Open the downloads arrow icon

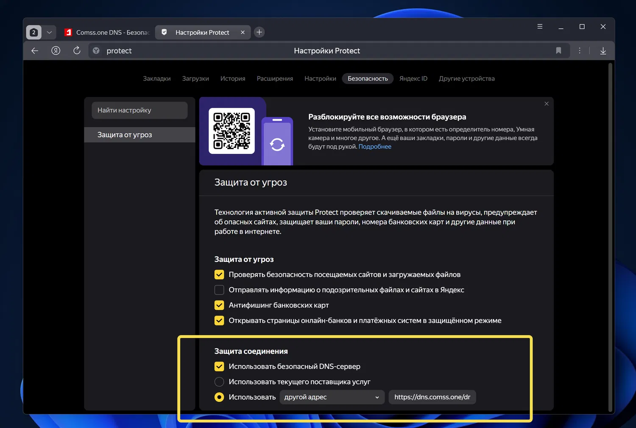pos(603,51)
